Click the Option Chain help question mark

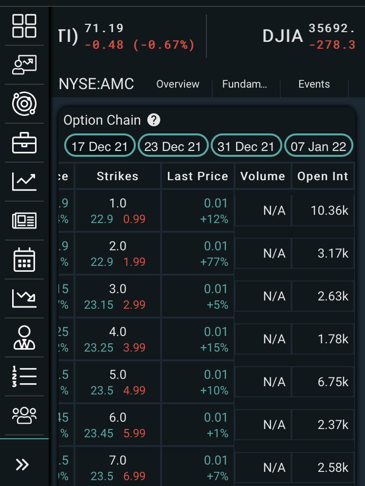click(154, 120)
